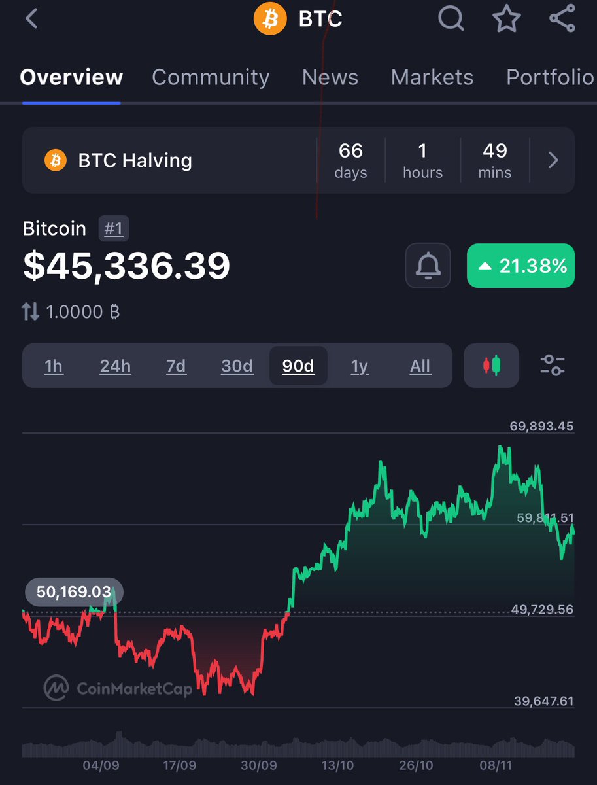597x785 pixels.
Task: Switch chart to candlestick view
Action: coord(491,366)
